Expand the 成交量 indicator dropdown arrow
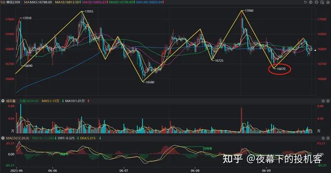 pos(3,101)
